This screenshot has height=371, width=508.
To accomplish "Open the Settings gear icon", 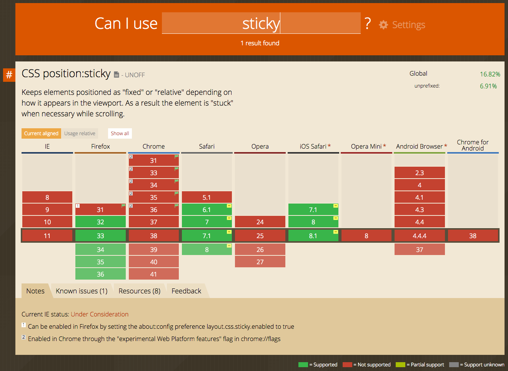I will tap(383, 25).
